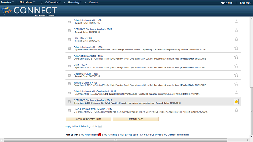Click the Home house icon
This screenshot has width=253, height=142.
tap(223, 3)
